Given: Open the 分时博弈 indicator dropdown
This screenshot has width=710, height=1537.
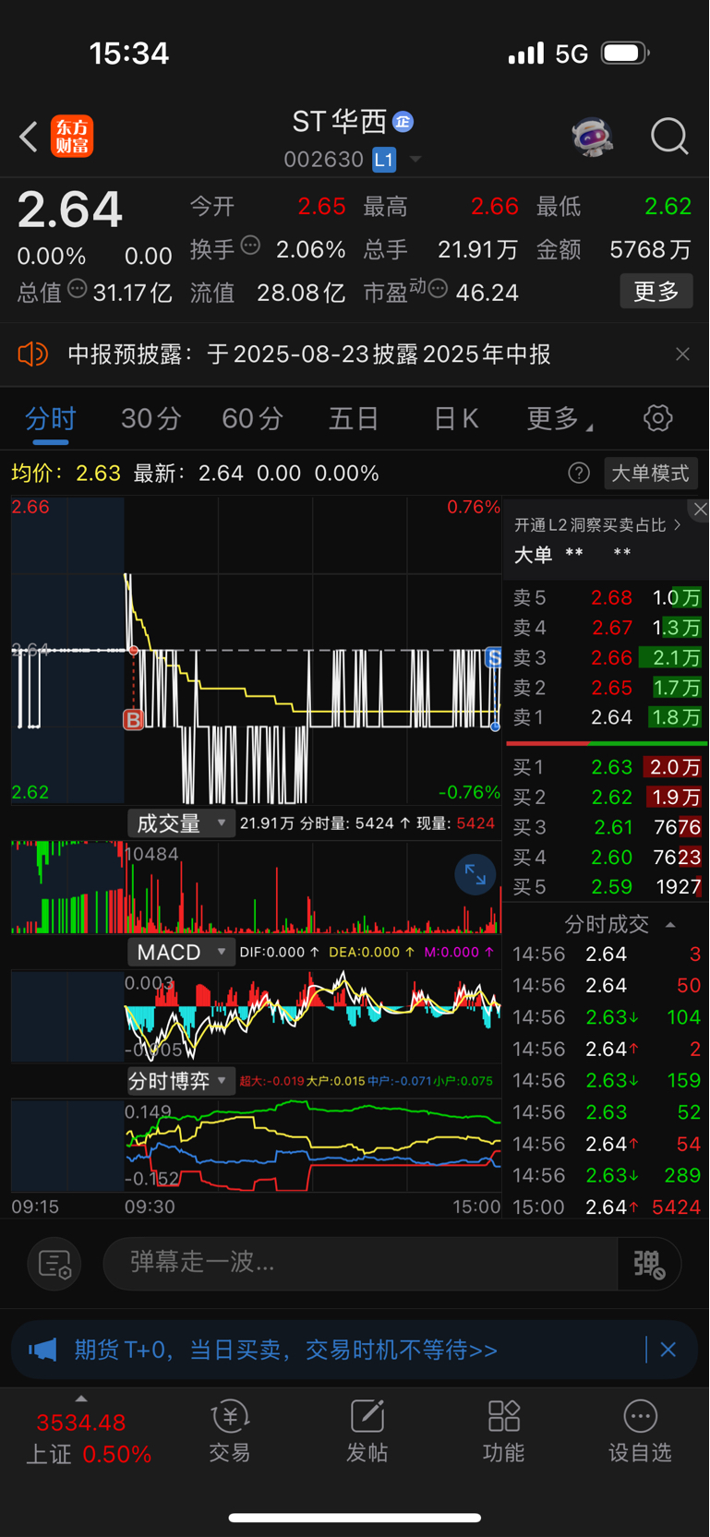Looking at the screenshot, I should click(181, 1080).
